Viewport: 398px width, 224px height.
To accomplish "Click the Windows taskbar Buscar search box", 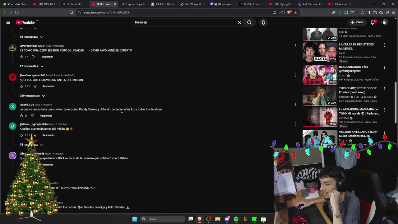I will tap(163, 219).
